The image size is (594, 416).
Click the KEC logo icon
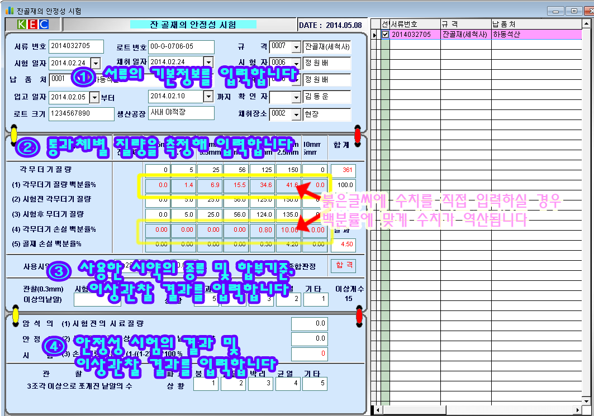coord(33,24)
